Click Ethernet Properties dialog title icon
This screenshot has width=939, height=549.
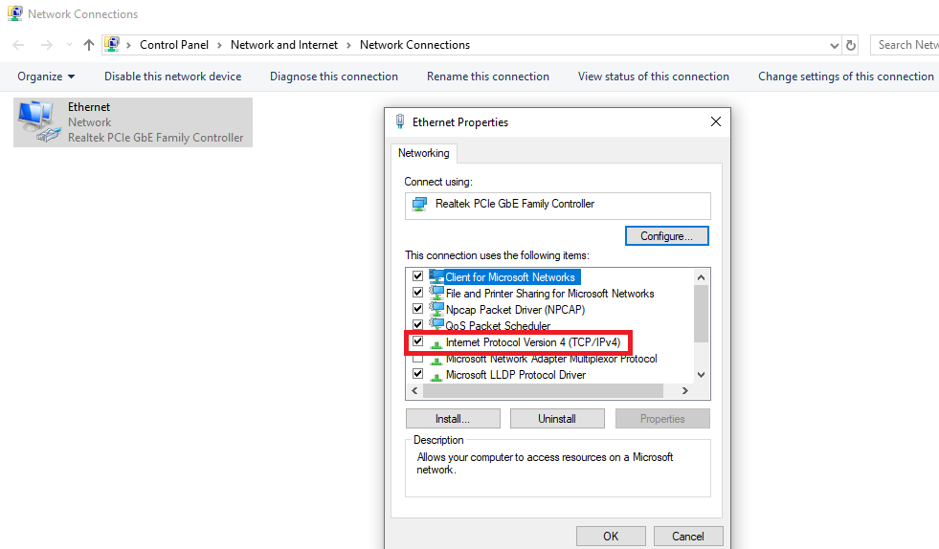pos(400,121)
